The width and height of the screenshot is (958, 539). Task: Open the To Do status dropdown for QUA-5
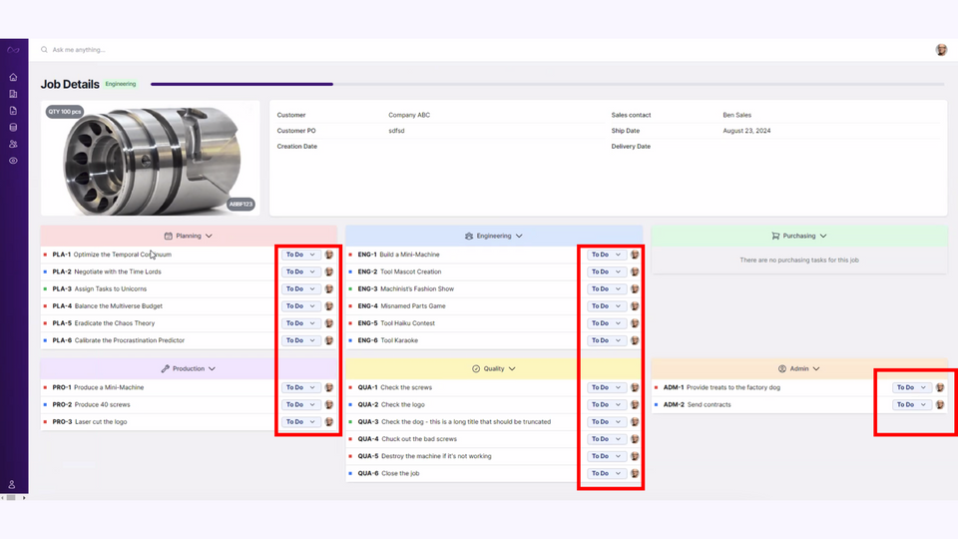pyautogui.click(x=606, y=456)
